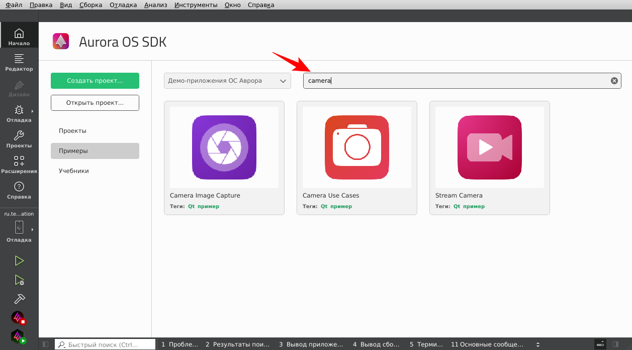Expand the output panes selector arrows
The height and width of the screenshot is (350, 632).
click(x=538, y=344)
